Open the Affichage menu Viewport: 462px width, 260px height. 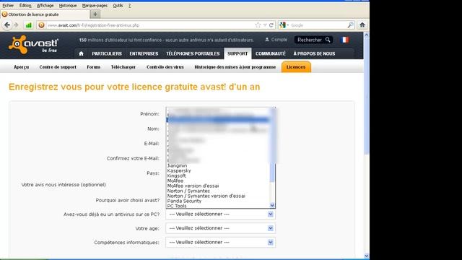45,6
